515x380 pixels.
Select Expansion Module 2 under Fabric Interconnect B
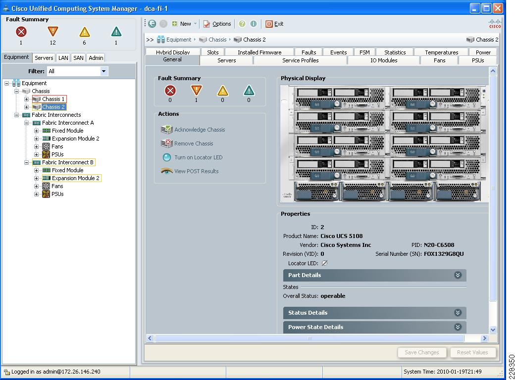coord(76,178)
